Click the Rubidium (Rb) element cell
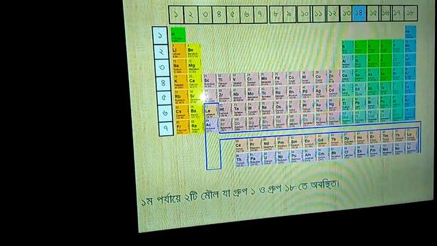The width and height of the screenshot is (437, 246). (x=182, y=97)
